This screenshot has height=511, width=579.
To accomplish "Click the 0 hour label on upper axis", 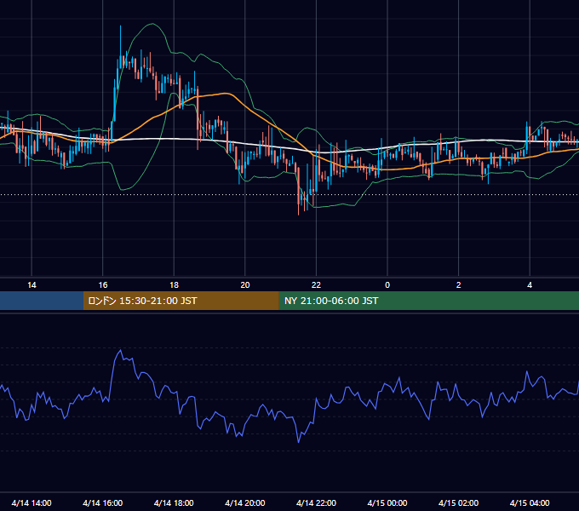I will (x=387, y=285).
